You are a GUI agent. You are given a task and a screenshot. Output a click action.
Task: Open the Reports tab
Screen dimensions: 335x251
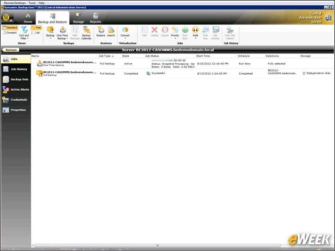pyautogui.click(x=95, y=18)
